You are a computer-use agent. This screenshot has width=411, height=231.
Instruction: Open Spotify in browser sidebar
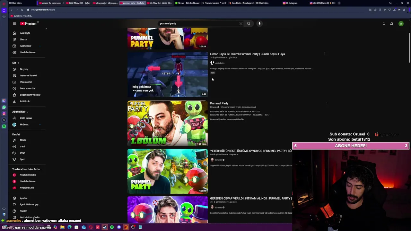(4, 126)
